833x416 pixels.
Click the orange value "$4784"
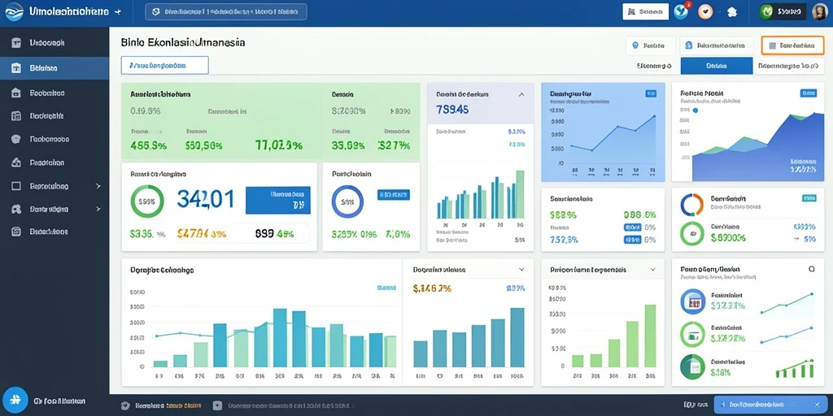194,233
